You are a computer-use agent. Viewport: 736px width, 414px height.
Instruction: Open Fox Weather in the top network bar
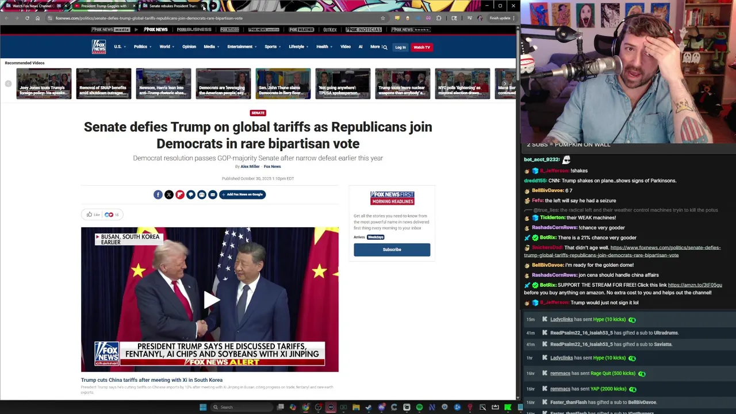(x=301, y=29)
